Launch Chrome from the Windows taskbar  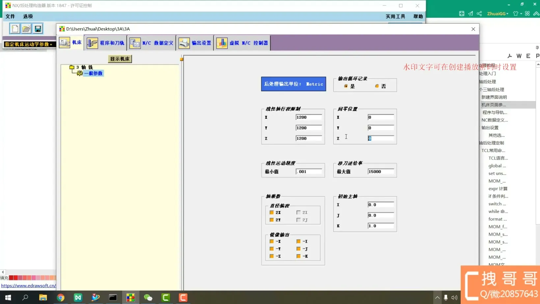[61, 298]
